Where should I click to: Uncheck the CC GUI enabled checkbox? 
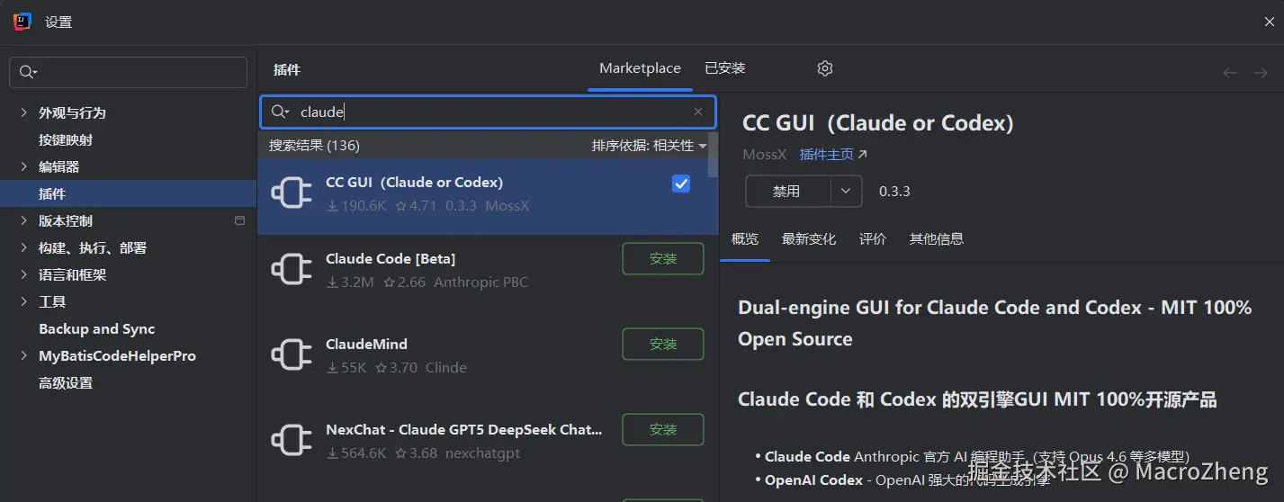(x=681, y=184)
